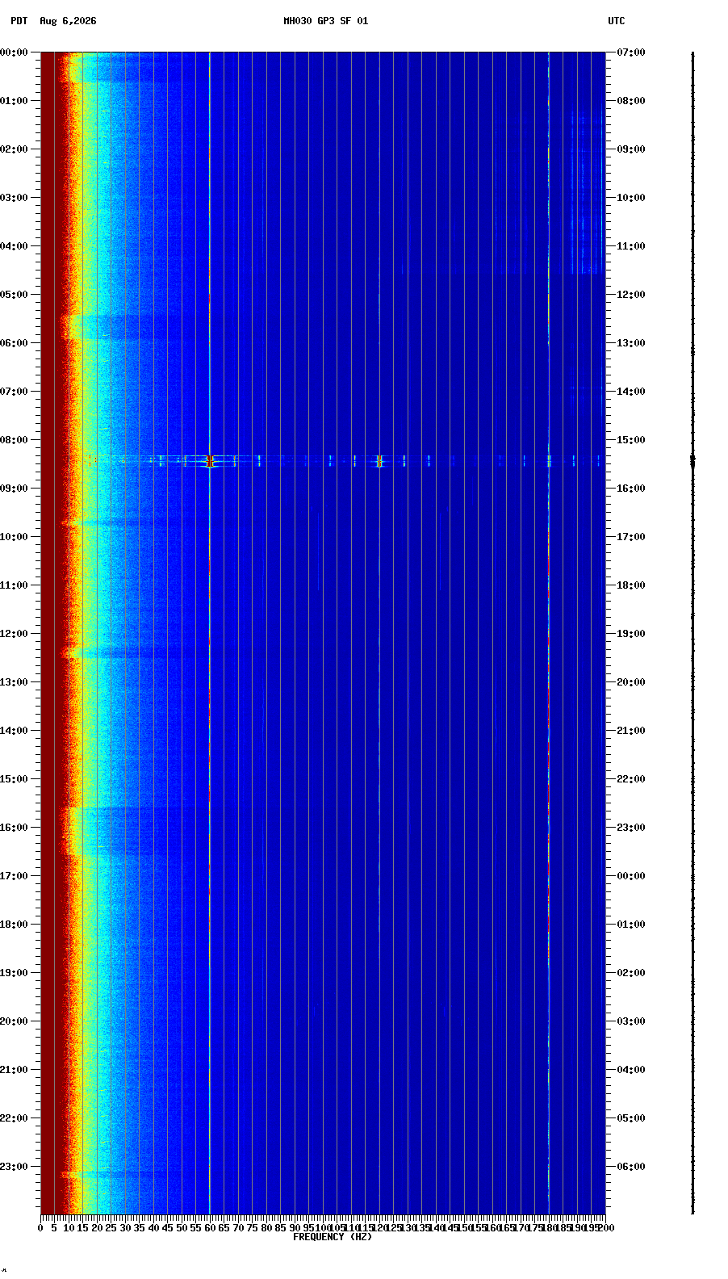Click the 06:00 PDT time label

point(14,343)
